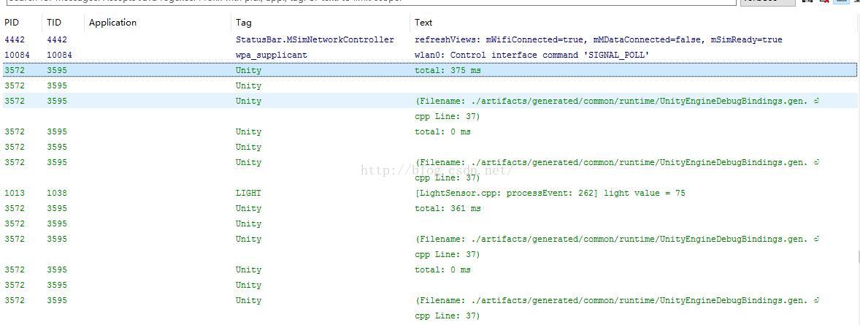860x325 pixels.
Task: Click TID value 1038
Action: tap(57, 194)
